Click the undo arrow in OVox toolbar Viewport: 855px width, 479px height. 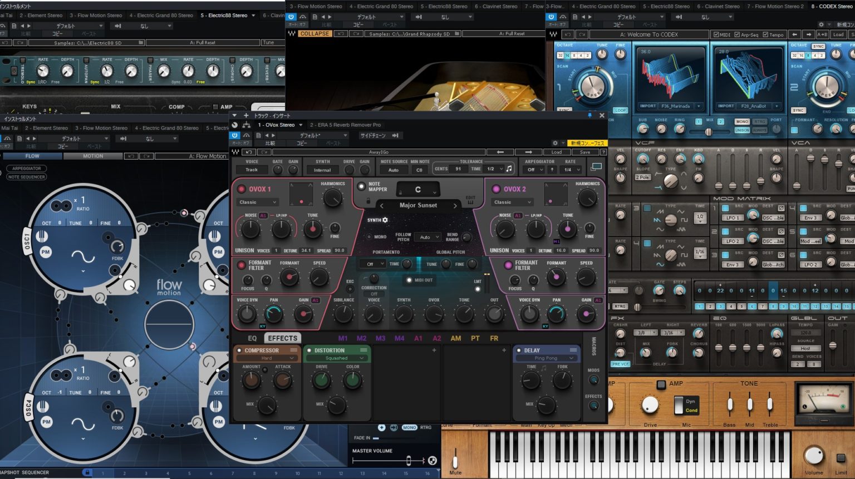(249, 152)
